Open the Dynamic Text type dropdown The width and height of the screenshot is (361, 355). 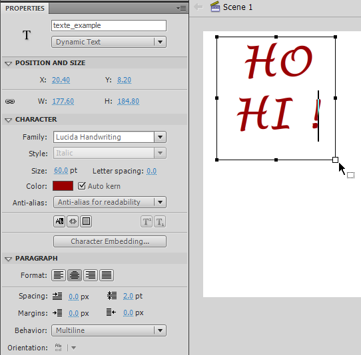coord(109,42)
